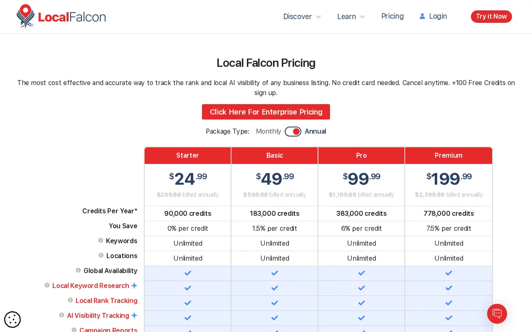Click Pro checkmark in Local Rank Tracking row
The image size is (532, 332).
[362, 303]
